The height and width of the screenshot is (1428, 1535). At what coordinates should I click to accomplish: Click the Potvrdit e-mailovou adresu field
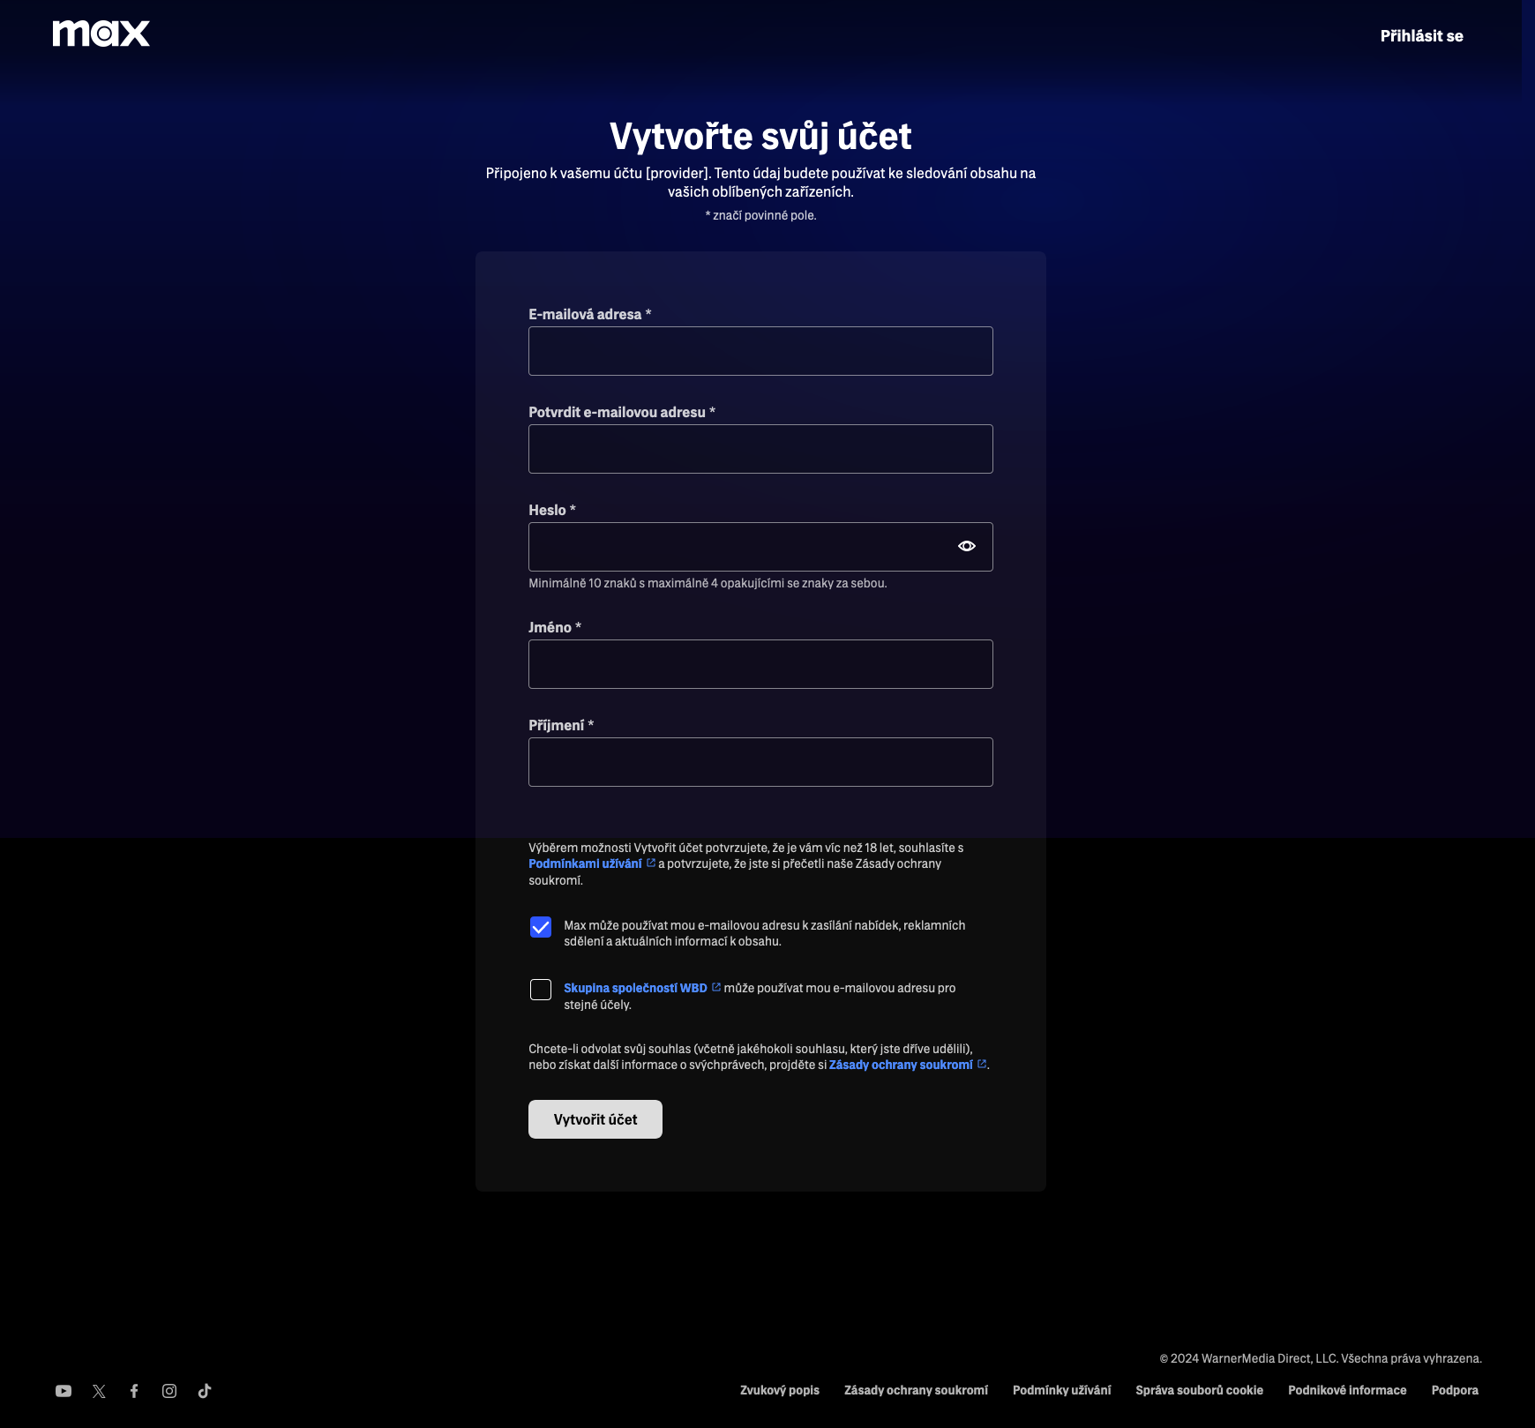coord(760,449)
